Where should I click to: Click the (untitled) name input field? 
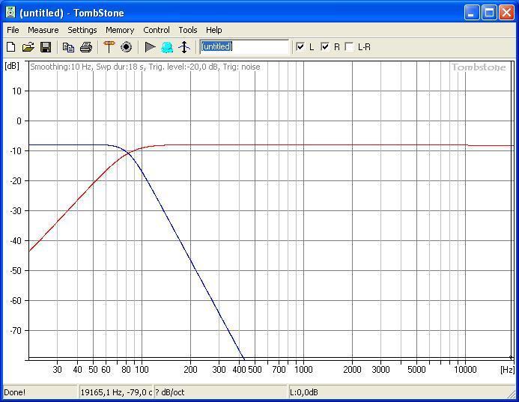(x=244, y=46)
